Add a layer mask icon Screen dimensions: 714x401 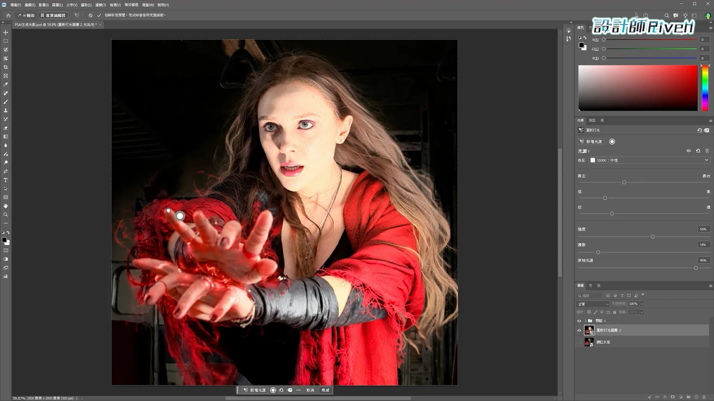(x=673, y=397)
